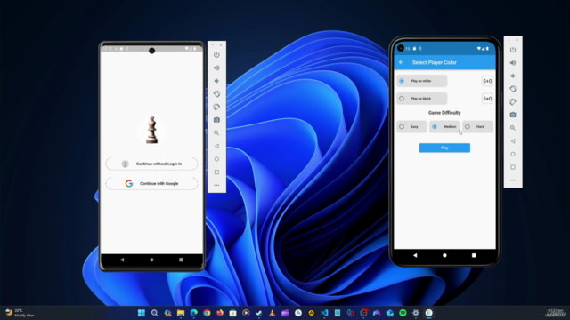
Task: Launch Firefox from taskbar
Action: point(220,313)
